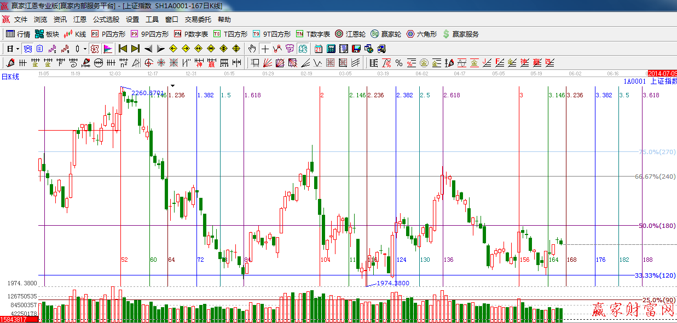677x323 pixels.
Task: Open the 交易委托 menu
Action: click(x=198, y=20)
